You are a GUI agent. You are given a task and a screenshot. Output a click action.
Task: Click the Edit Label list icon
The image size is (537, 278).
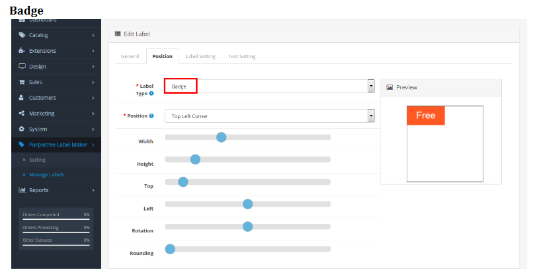coord(118,34)
